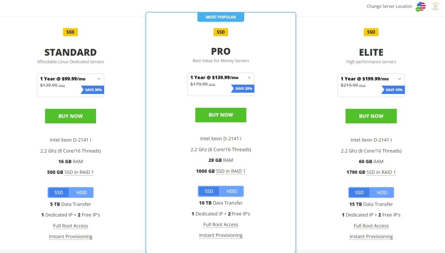445x253 pixels.
Task: Select the US flag server location
Action: pyautogui.click(x=421, y=7)
